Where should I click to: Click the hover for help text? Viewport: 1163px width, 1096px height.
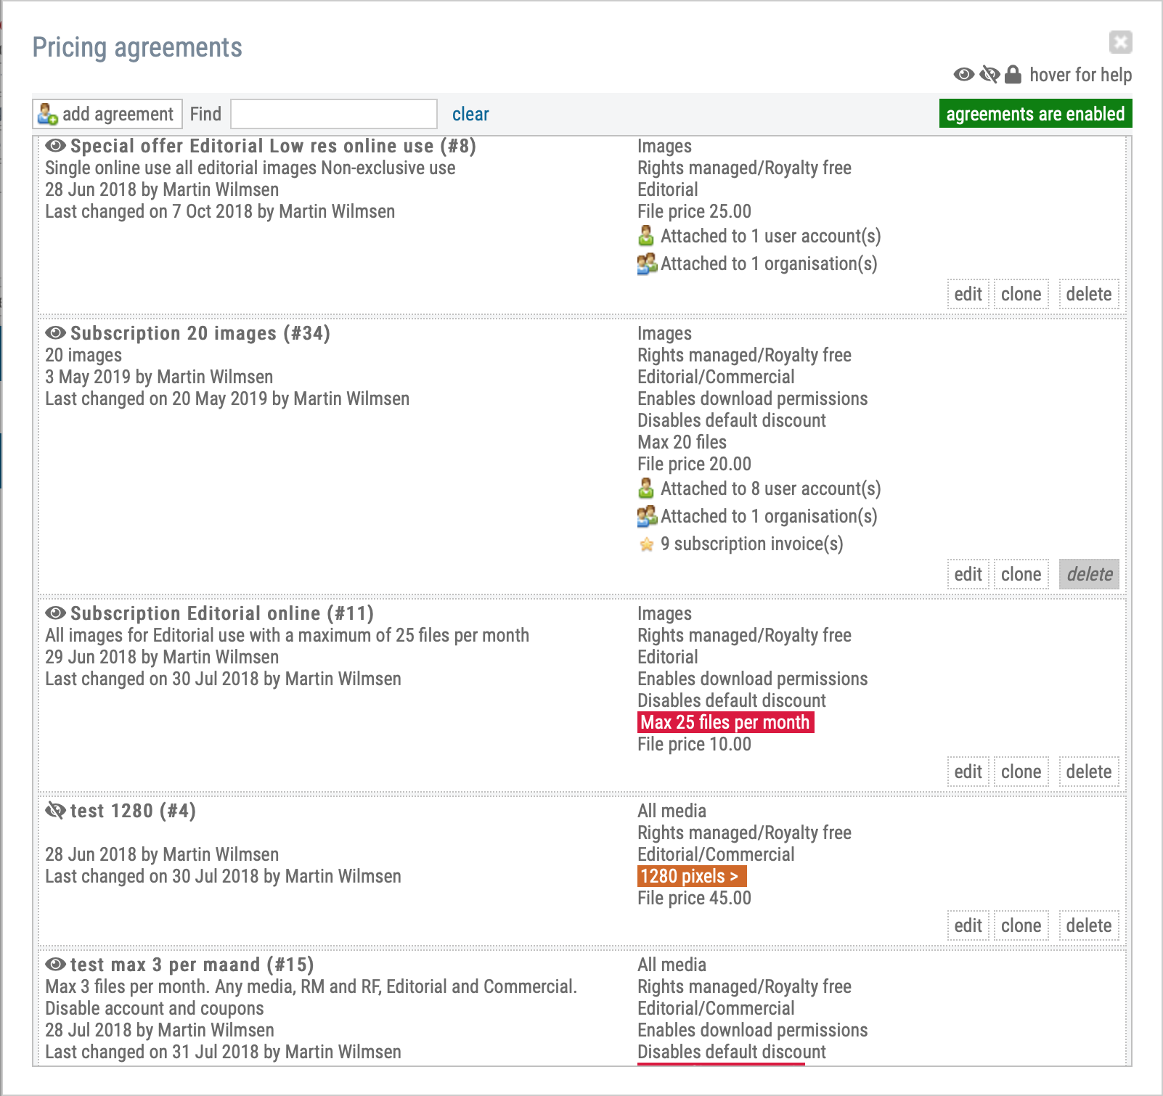click(1080, 75)
